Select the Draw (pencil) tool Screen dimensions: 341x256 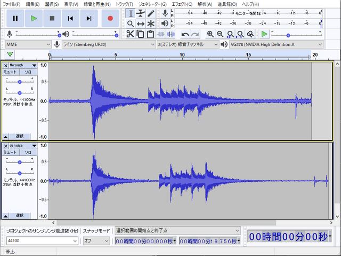click(151, 13)
